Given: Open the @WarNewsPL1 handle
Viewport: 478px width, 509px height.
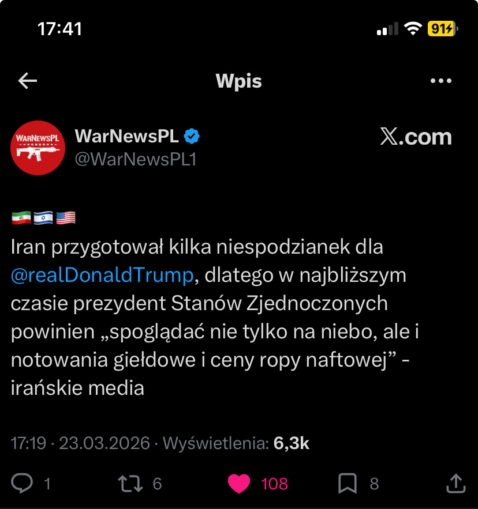Looking at the screenshot, I should (x=136, y=160).
